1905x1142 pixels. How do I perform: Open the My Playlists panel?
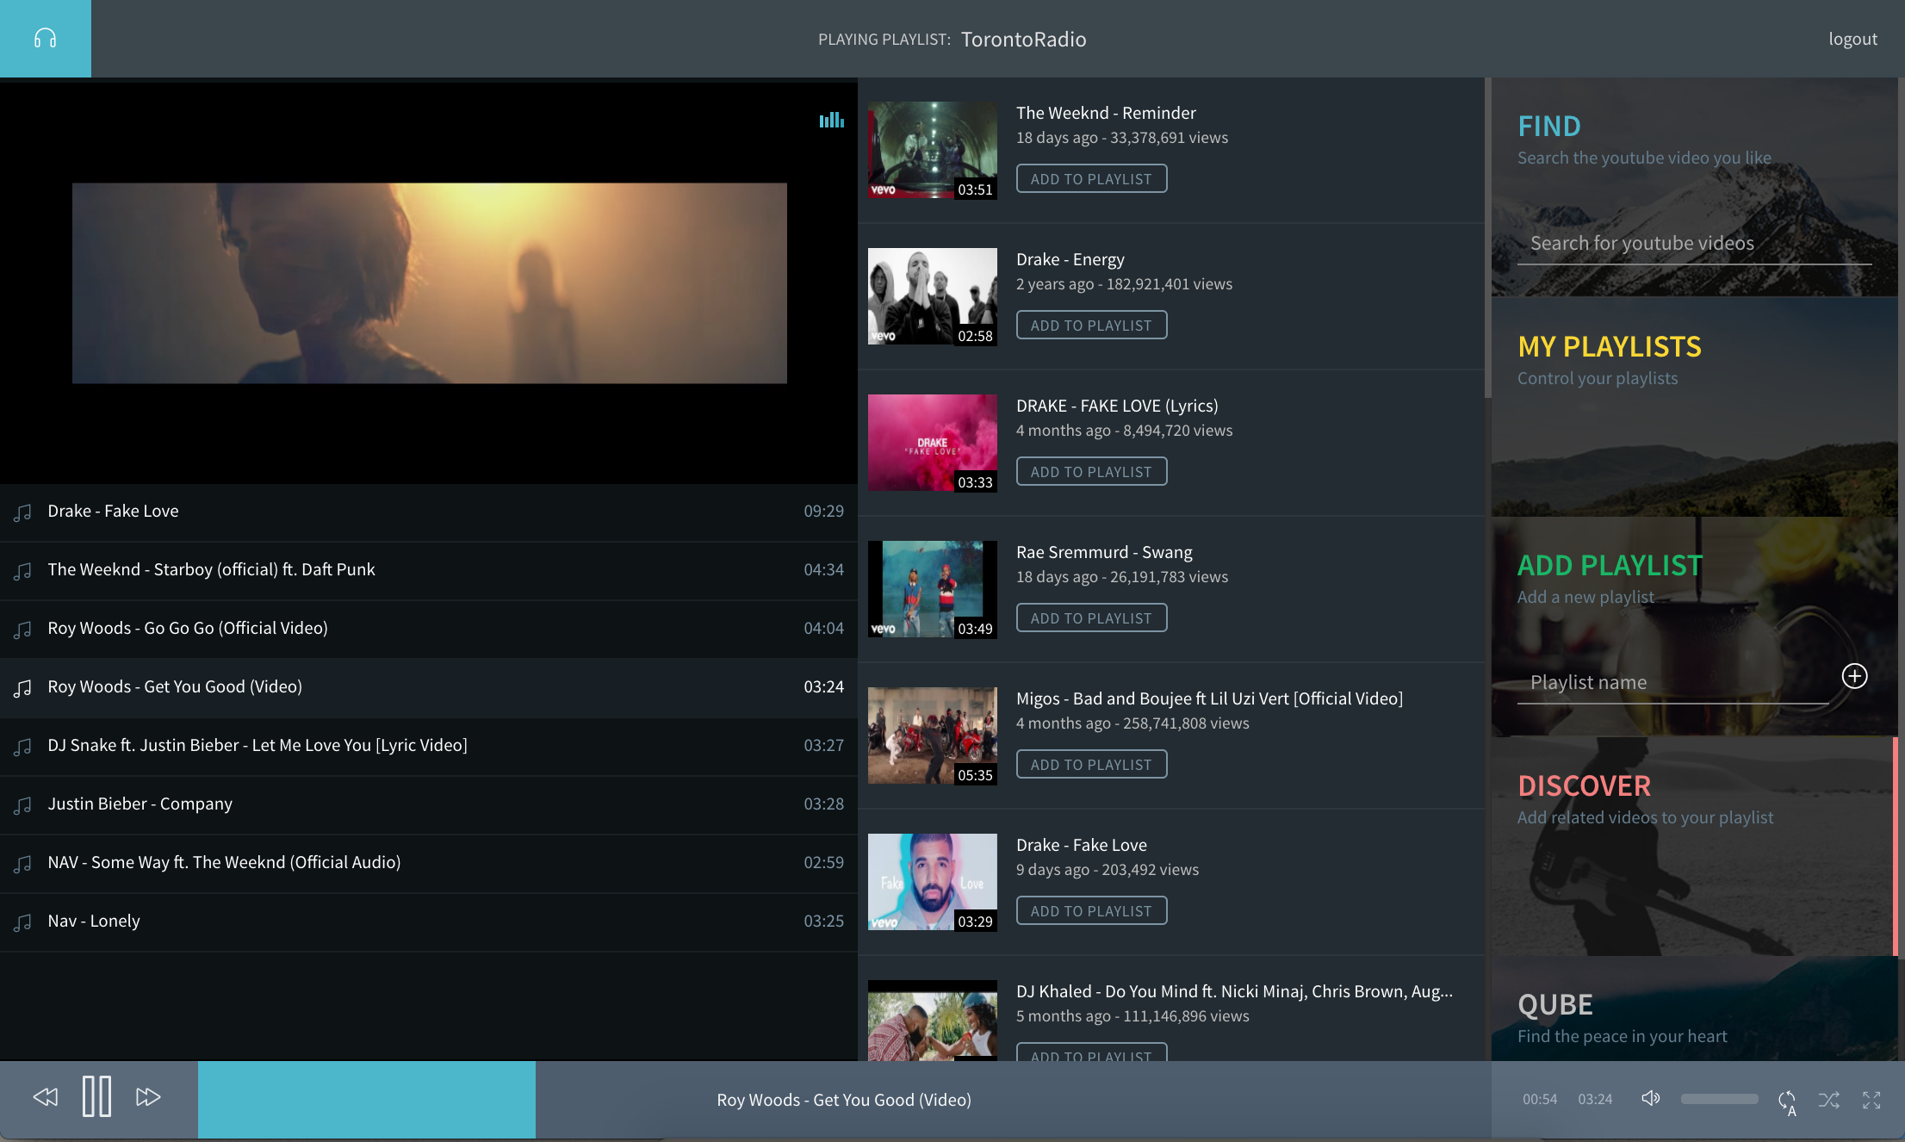(x=1609, y=347)
